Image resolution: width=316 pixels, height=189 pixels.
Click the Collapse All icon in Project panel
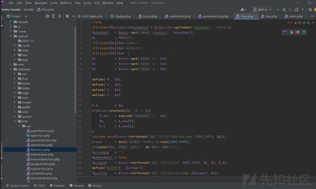[x=59, y=16]
